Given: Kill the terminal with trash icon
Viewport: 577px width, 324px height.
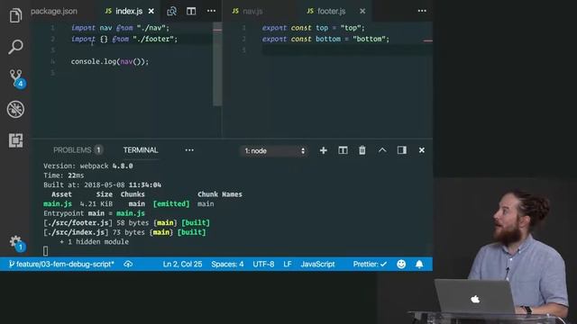Looking at the screenshot, I should coord(362,150).
